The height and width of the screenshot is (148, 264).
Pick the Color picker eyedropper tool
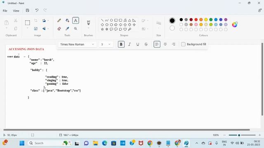tap(67, 28)
